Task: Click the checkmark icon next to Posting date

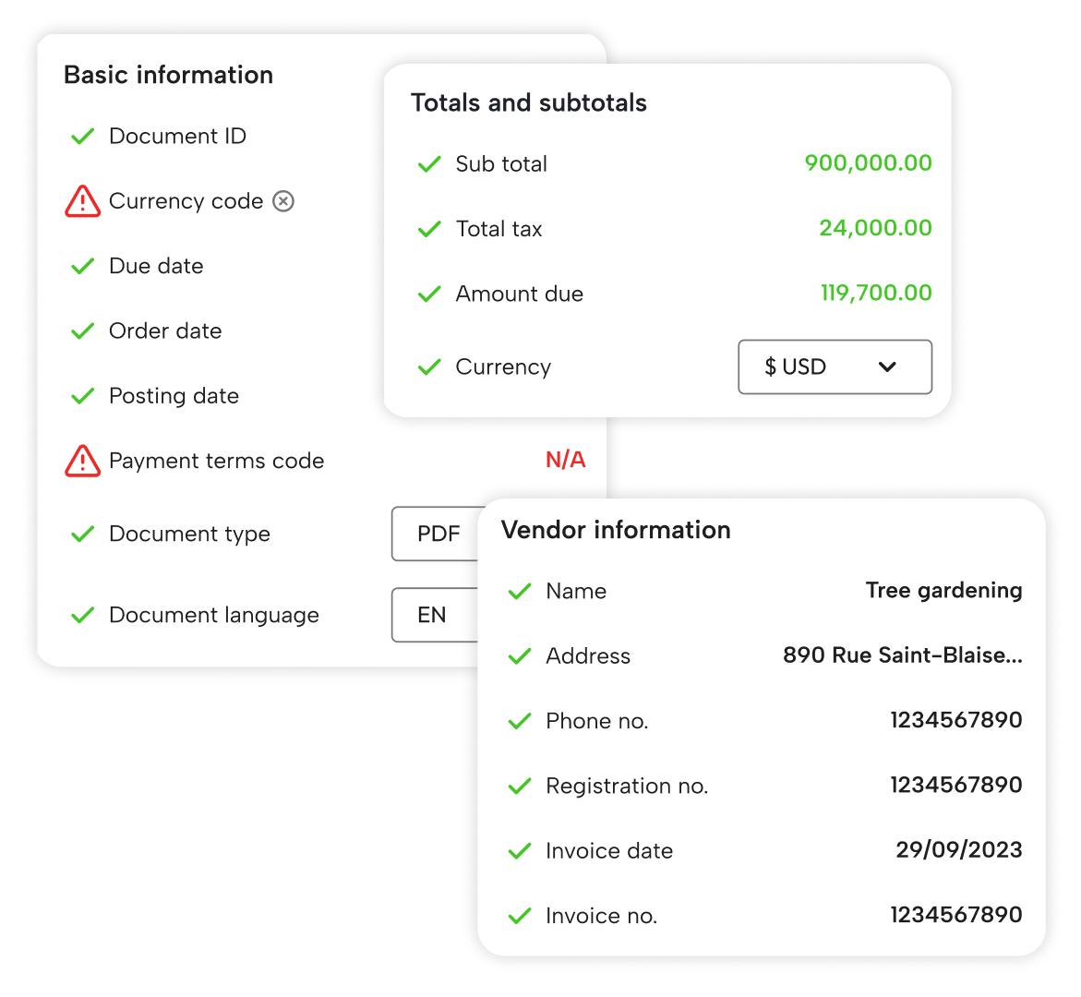Action: (83, 396)
